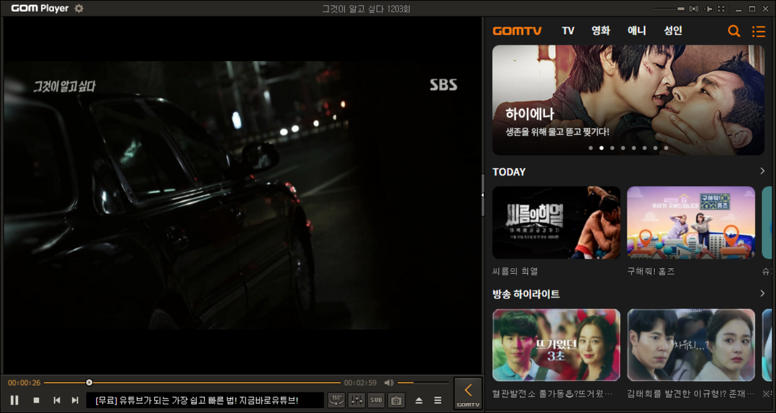Image resolution: width=776 pixels, height=413 pixels.
Task: Stop the video playback
Action: coord(36,400)
